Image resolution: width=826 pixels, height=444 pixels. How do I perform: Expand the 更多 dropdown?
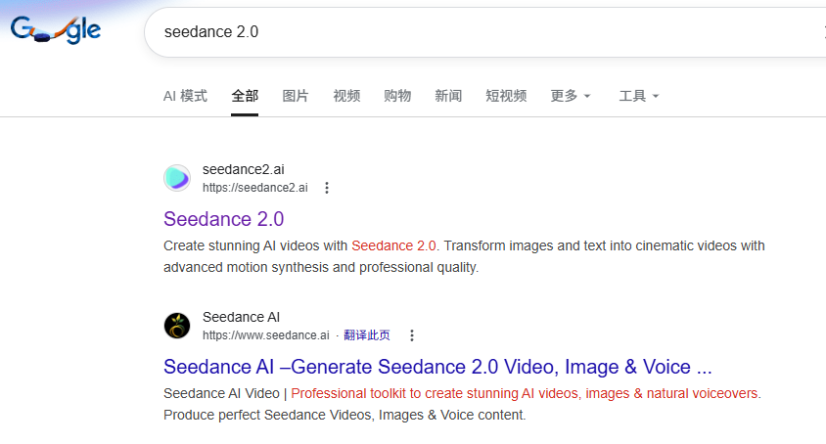(571, 96)
